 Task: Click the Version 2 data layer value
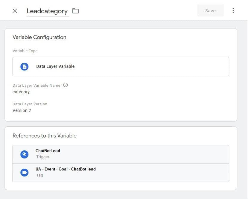coord(22,110)
